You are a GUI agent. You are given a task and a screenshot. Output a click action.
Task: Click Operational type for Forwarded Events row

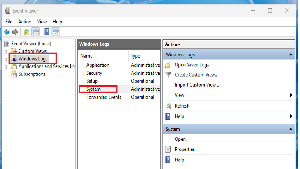[142, 97]
